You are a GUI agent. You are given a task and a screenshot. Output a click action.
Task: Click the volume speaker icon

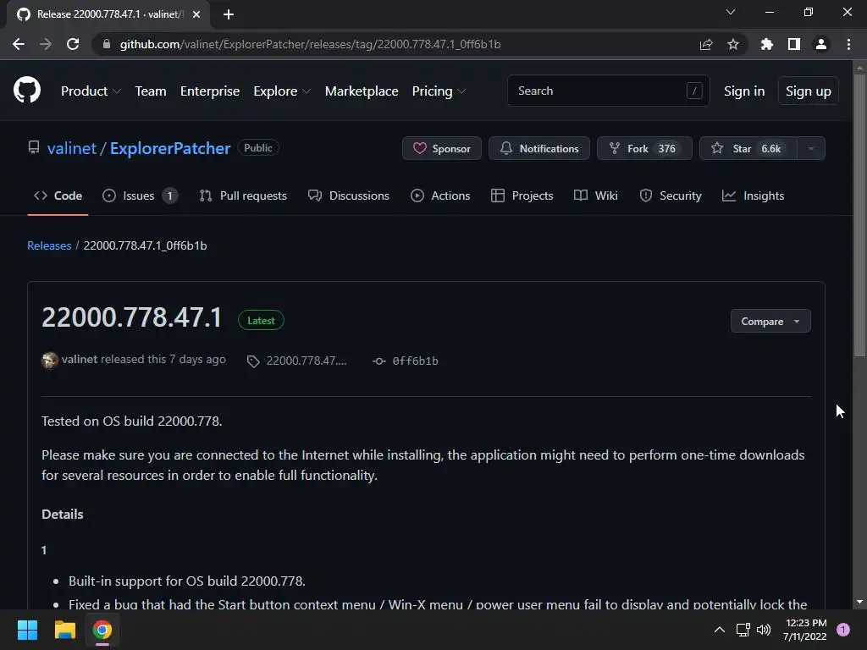click(764, 630)
